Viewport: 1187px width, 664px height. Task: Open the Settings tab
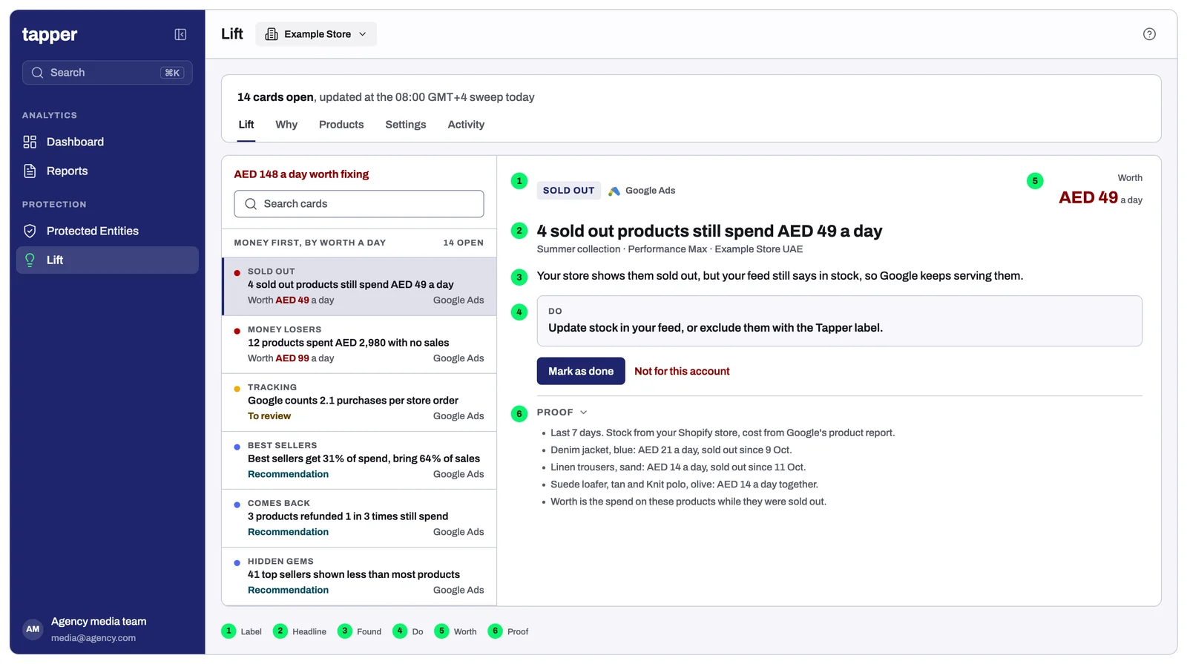click(x=406, y=125)
